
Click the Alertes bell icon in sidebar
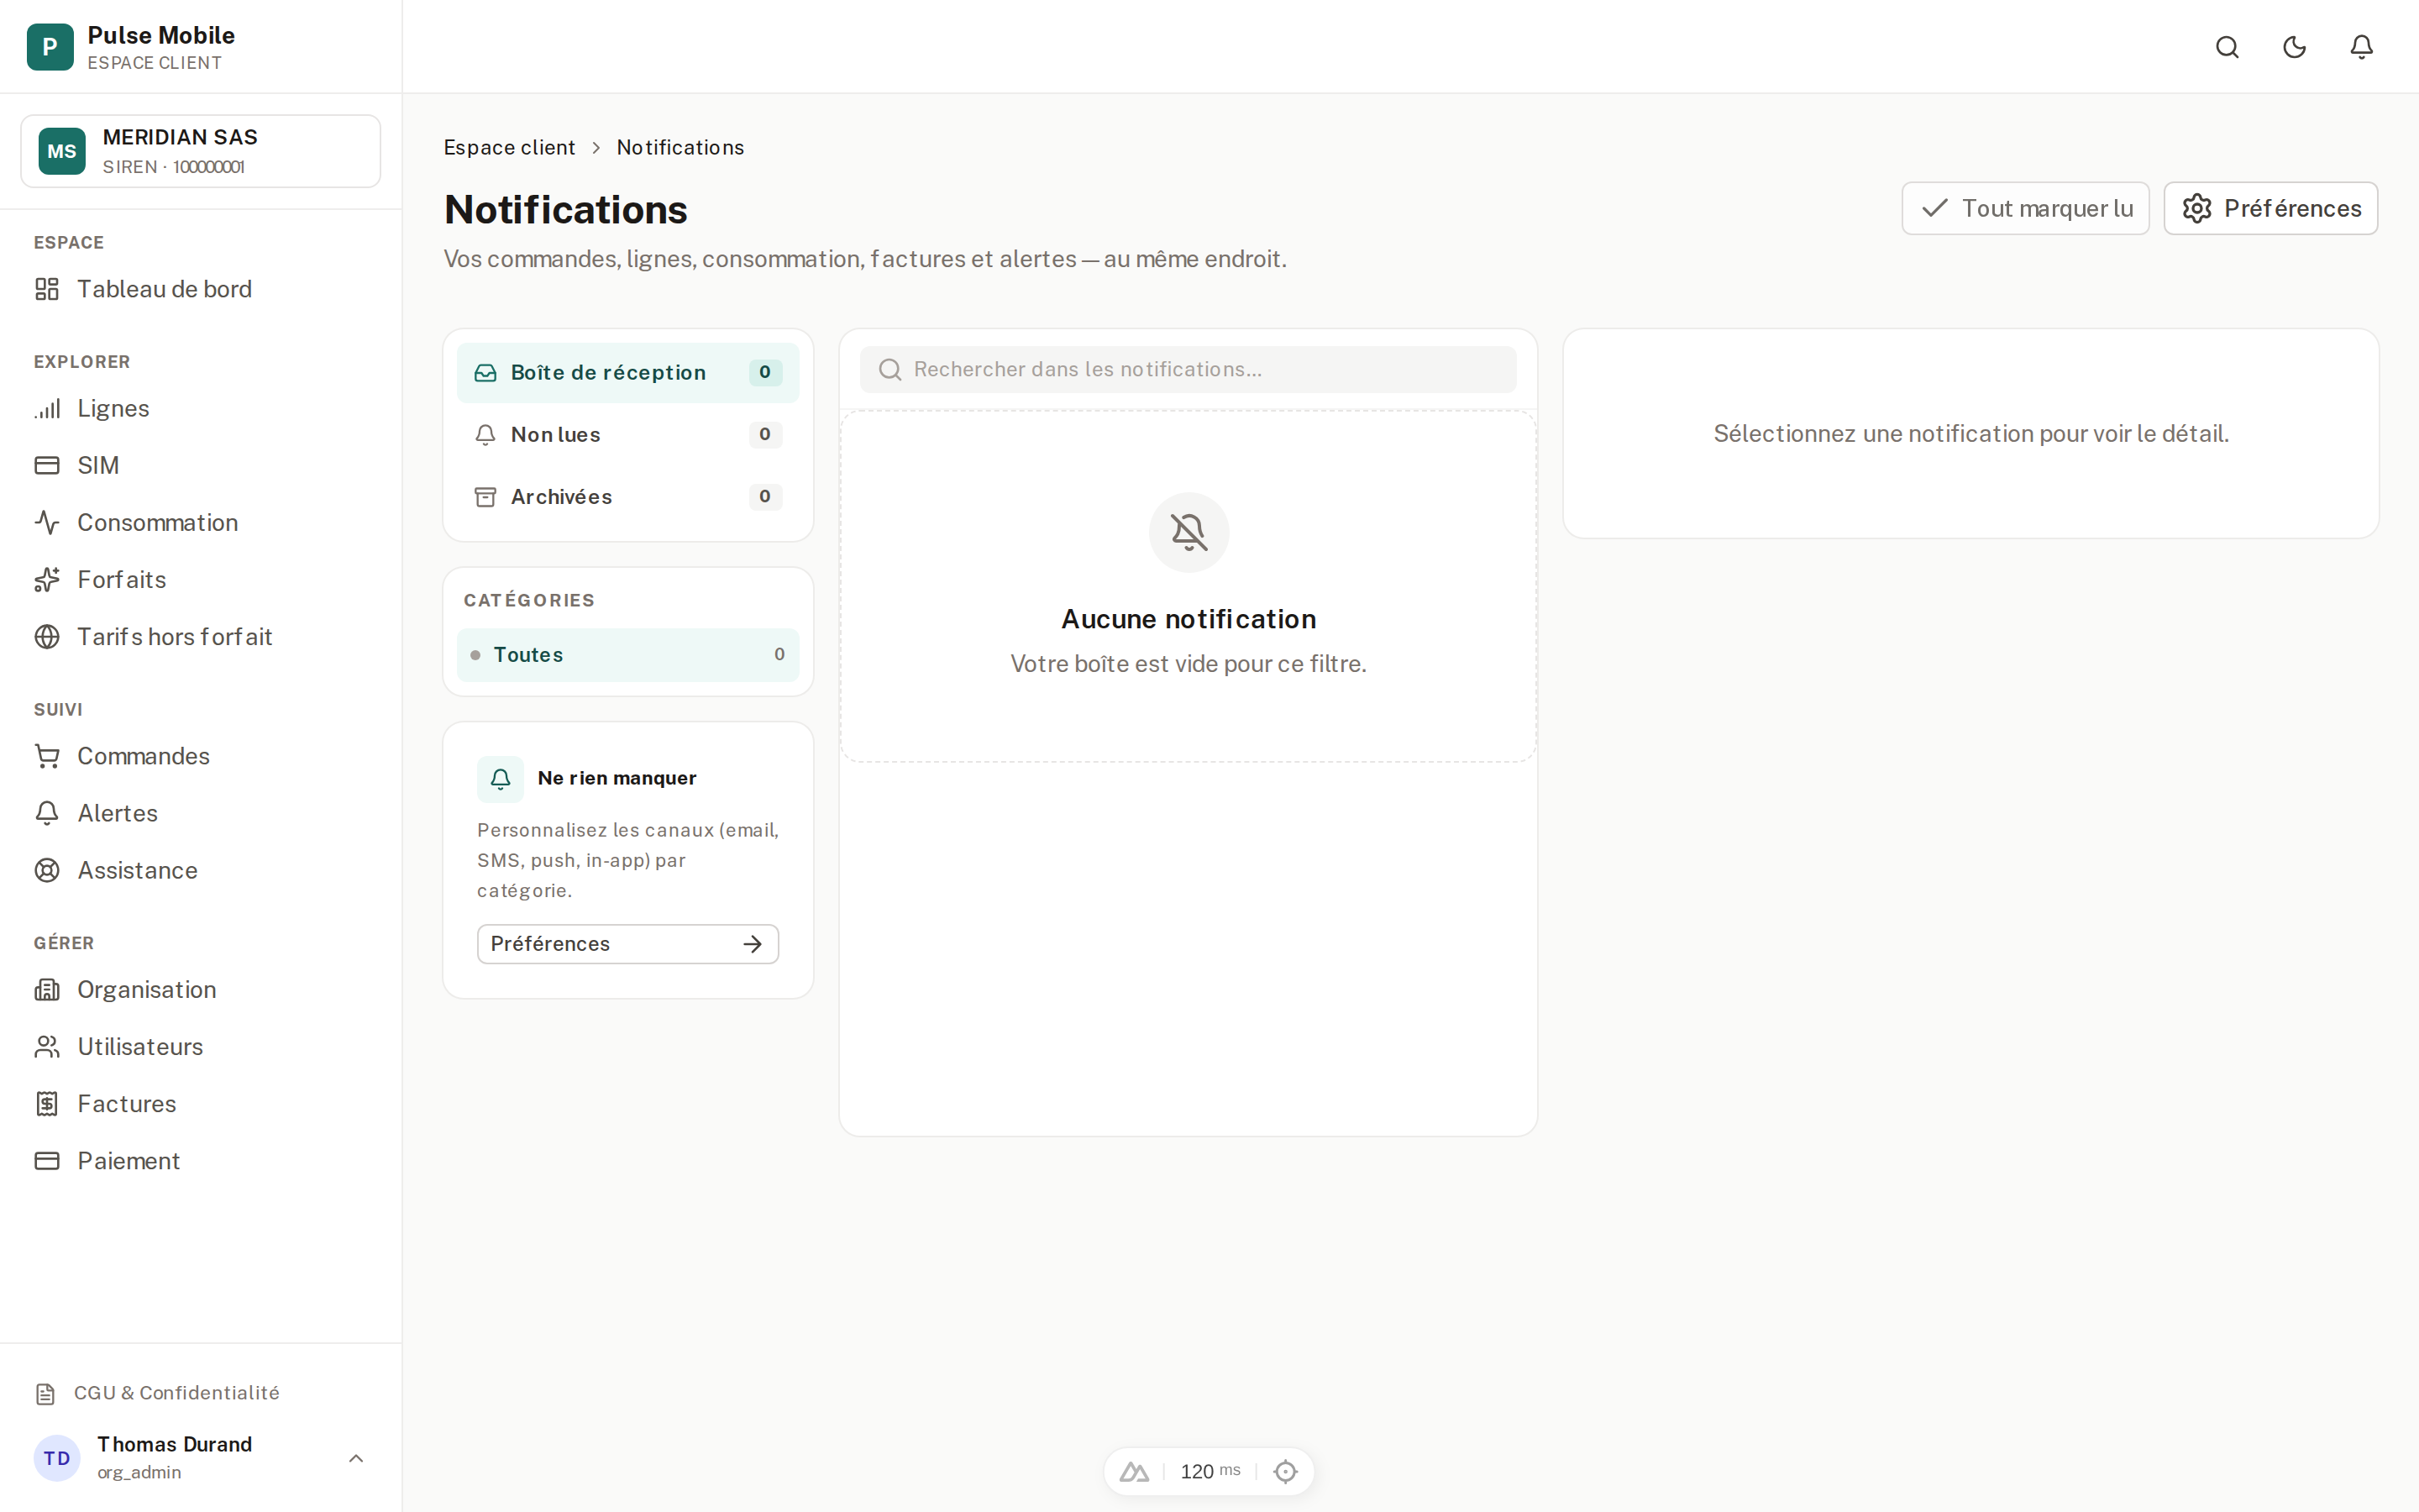point(47,813)
